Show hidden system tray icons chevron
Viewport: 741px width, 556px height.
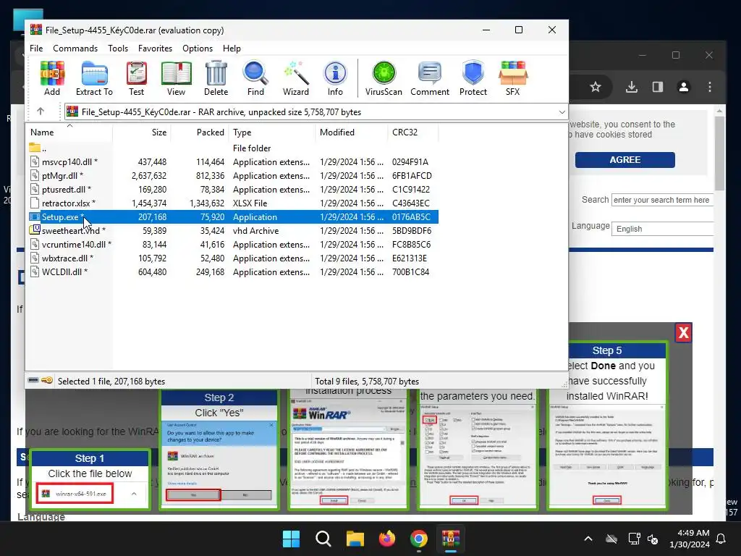click(588, 539)
